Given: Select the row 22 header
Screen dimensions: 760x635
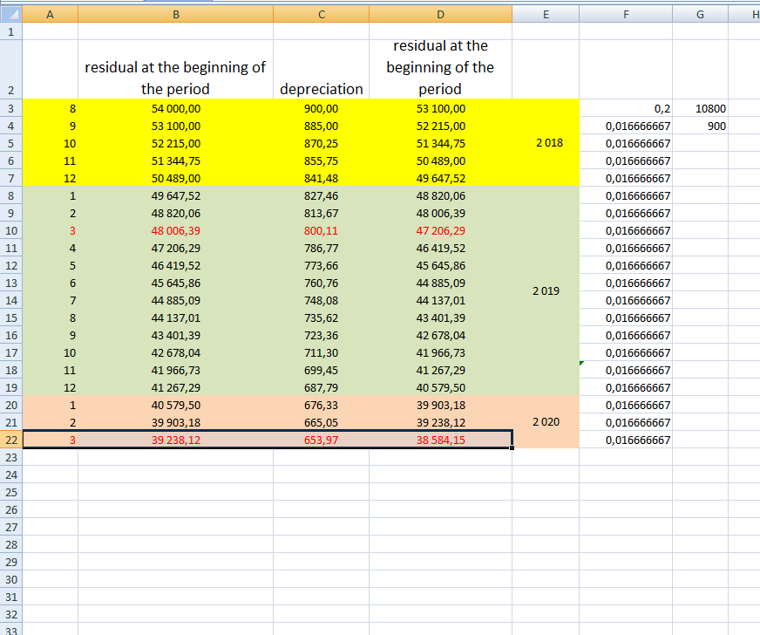Looking at the screenshot, I should pos(10,440).
